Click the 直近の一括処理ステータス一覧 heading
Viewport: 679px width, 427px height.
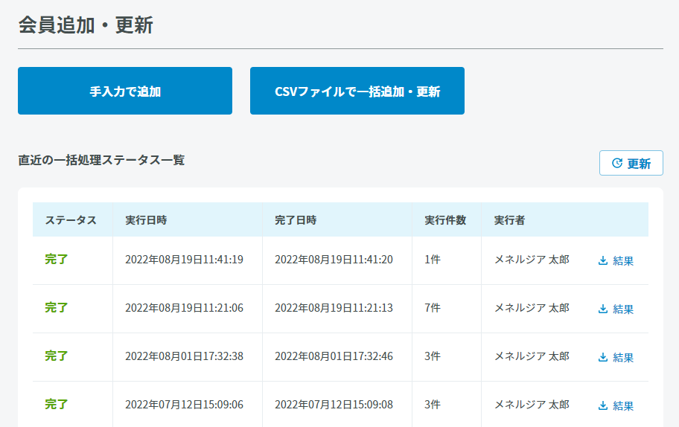(101, 160)
